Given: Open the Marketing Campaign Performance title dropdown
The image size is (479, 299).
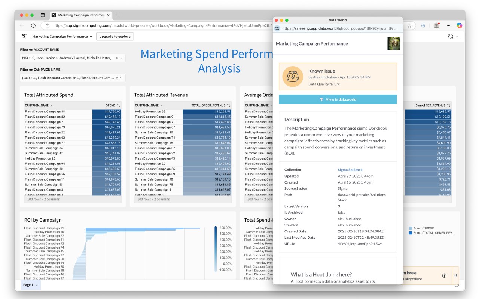Looking at the screenshot, I should pyautogui.click(x=91, y=37).
